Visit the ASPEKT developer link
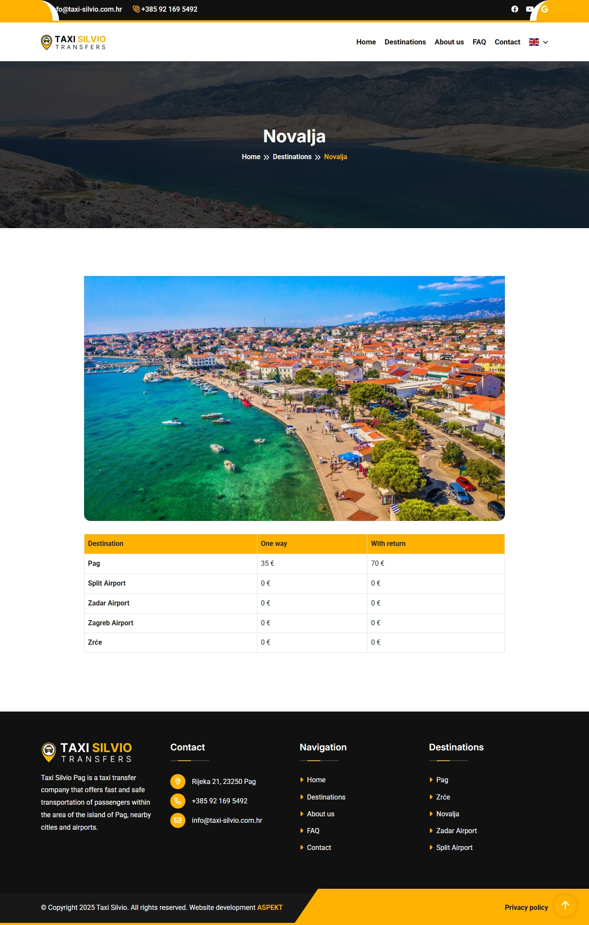Viewport: 589px width, 925px height. 270,907
